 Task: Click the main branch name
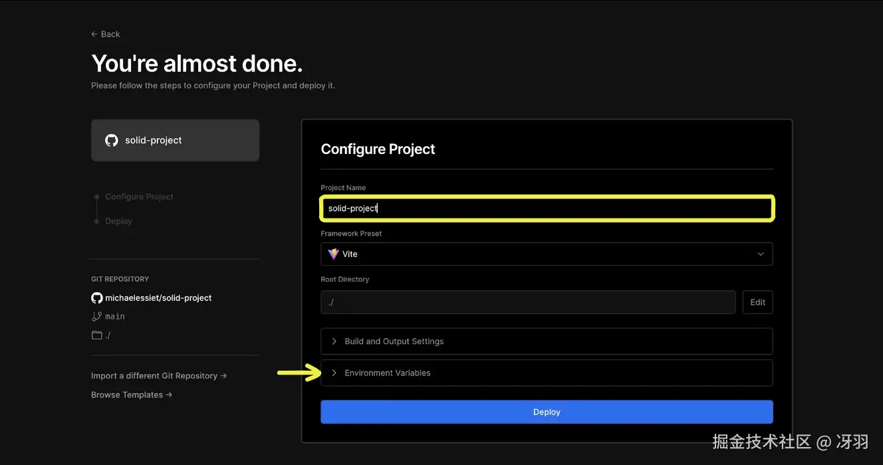[115, 317]
